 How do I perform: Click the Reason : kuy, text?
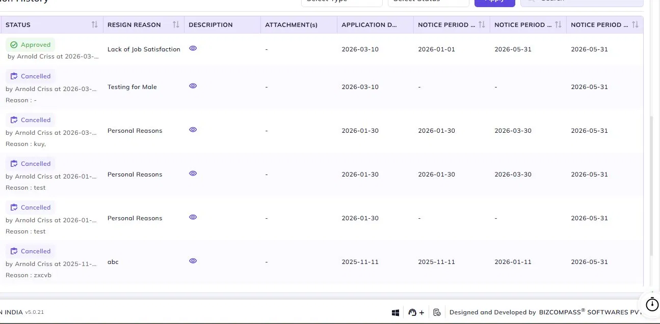[25, 144]
